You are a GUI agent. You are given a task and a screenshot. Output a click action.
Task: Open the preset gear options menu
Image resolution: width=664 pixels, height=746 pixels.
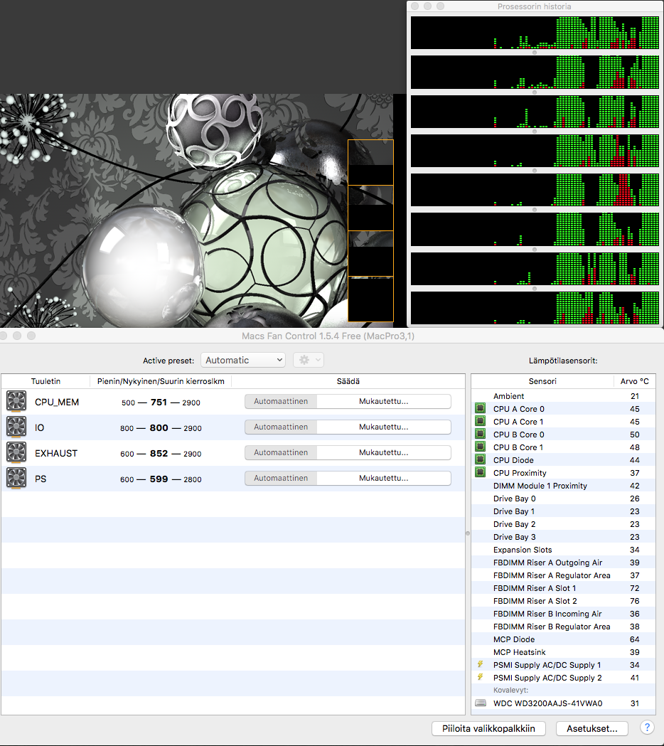(309, 360)
